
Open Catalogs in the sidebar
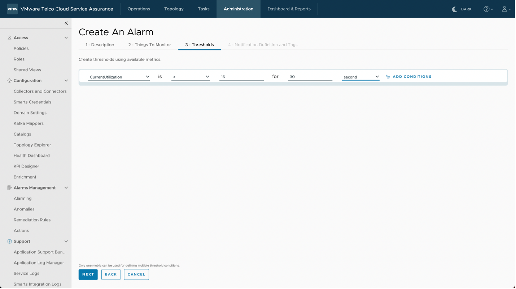pyautogui.click(x=22, y=134)
